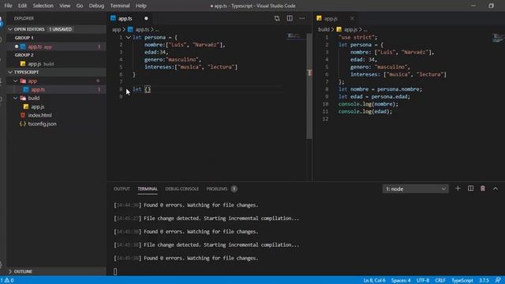This screenshot has height=284, width=505.
Task: Click app.js file icon in build folder
Action: pos(26,106)
